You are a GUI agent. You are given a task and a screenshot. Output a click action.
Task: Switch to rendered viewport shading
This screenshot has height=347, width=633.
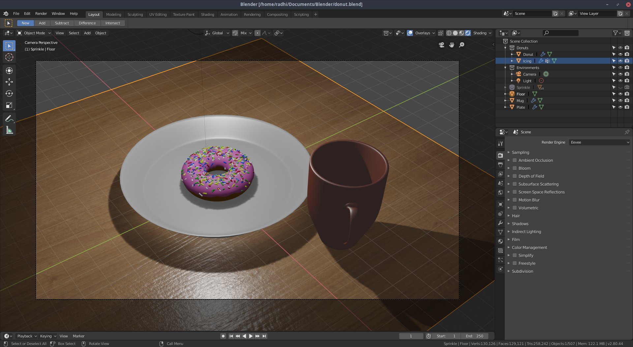click(468, 33)
